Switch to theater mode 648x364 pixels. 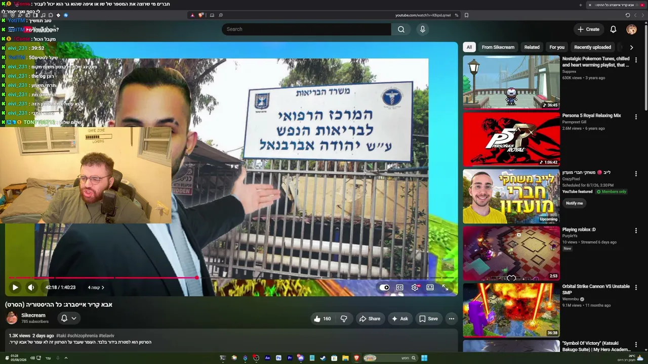[430, 287]
